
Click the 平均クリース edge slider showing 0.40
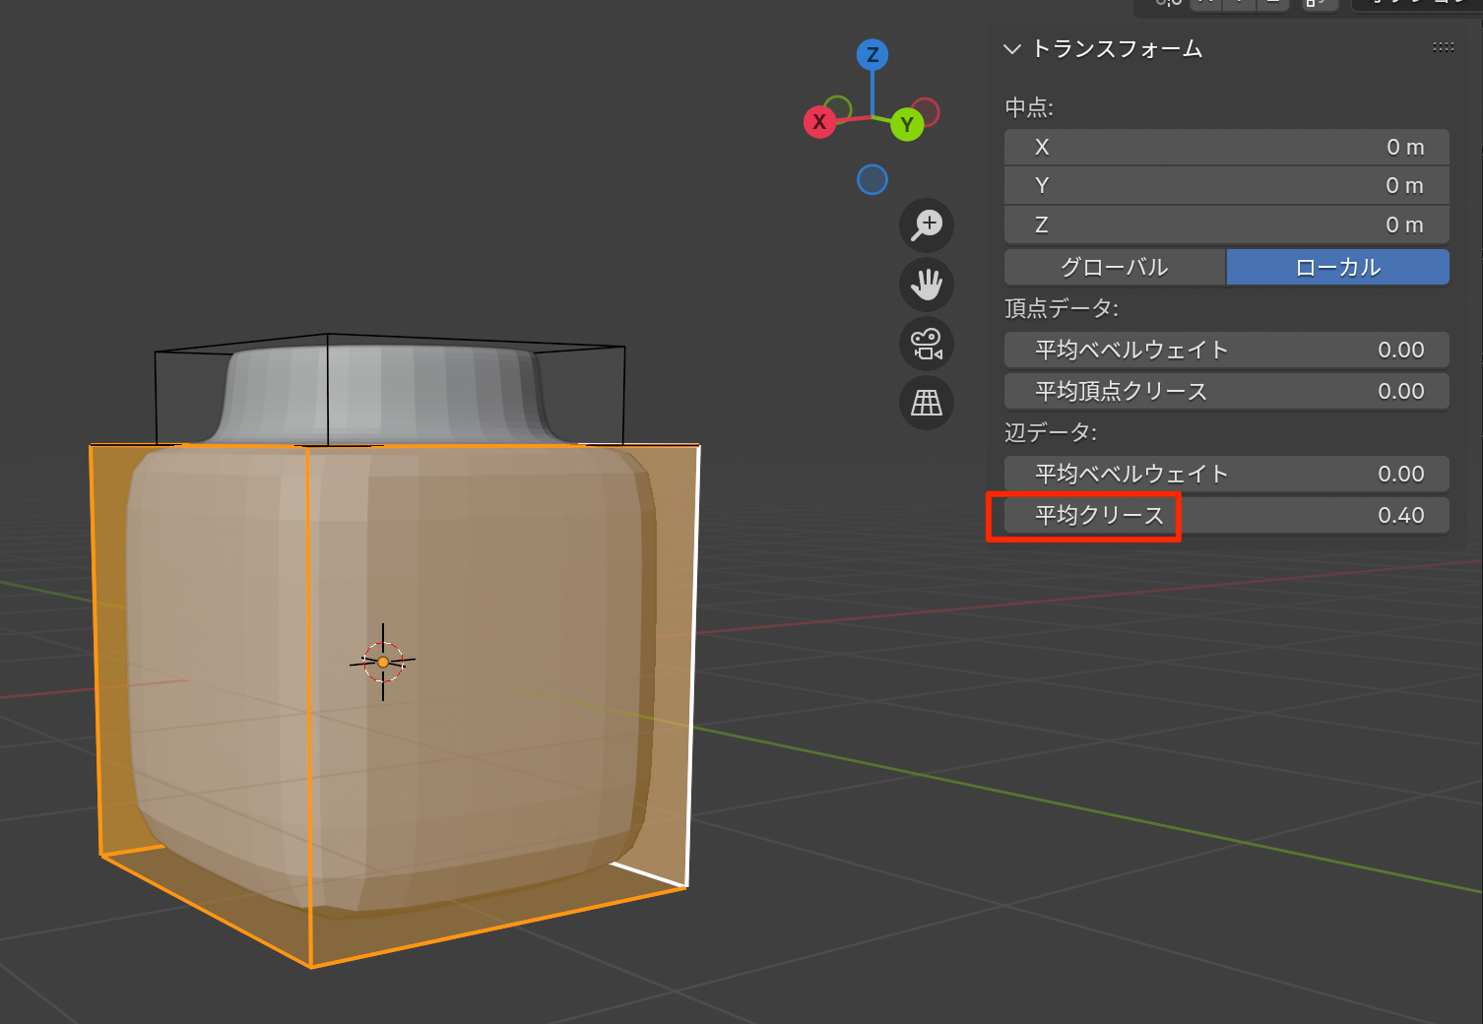coord(1226,515)
